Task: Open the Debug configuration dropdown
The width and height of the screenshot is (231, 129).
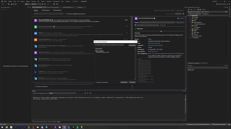Action: pos(27,4)
